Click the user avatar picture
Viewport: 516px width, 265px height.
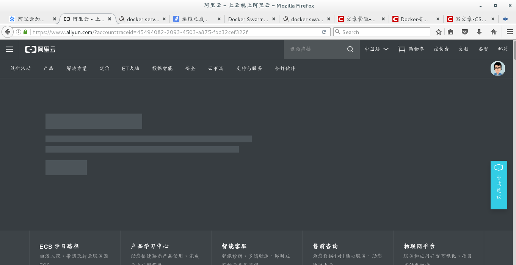pyautogui.click(x=498, y=69)
